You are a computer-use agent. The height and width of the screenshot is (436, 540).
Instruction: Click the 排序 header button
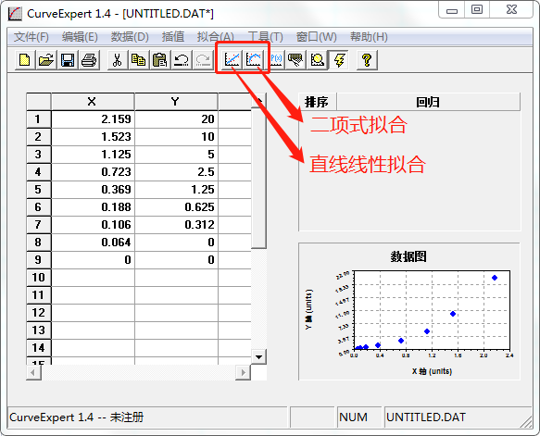pyautogui.click(x=317, y=102)
